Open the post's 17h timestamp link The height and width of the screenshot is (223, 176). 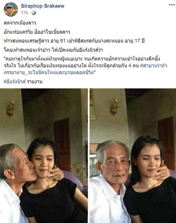tap(24, 13)
